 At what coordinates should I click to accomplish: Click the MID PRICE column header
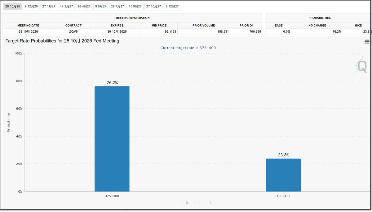click(x=159, y=25)
